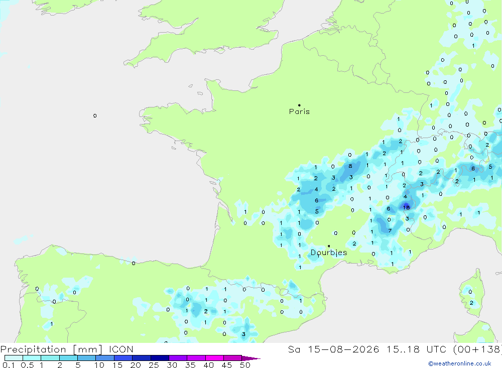Click the dark blue 20 mm legend swatch
502x368 pixels.
[142, 358]
